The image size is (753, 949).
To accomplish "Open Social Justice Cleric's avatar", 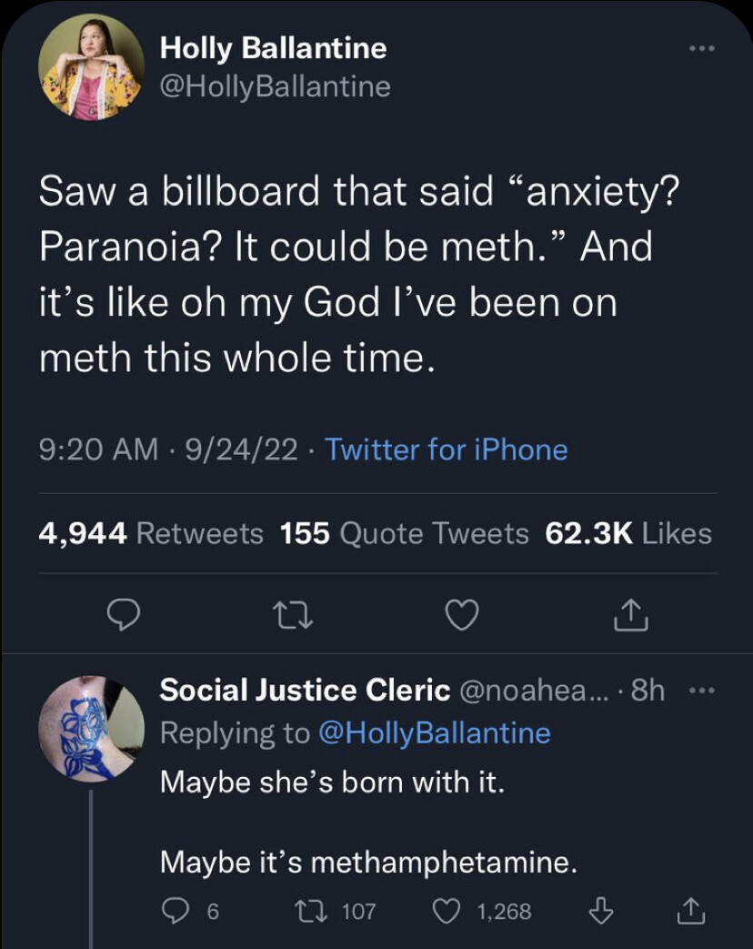I will [x=91, y=729].
